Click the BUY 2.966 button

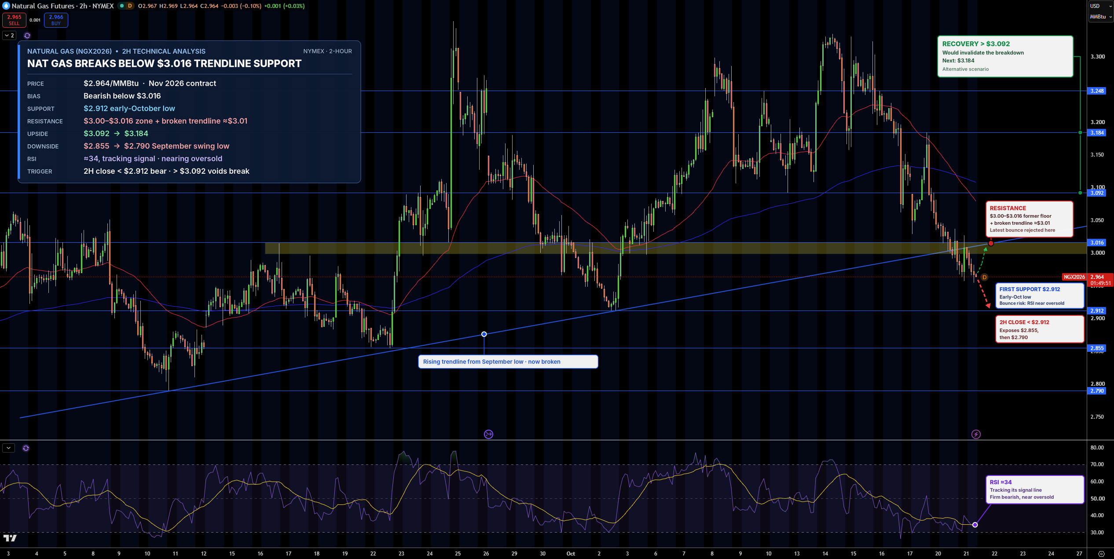click(x=56, y=20)
